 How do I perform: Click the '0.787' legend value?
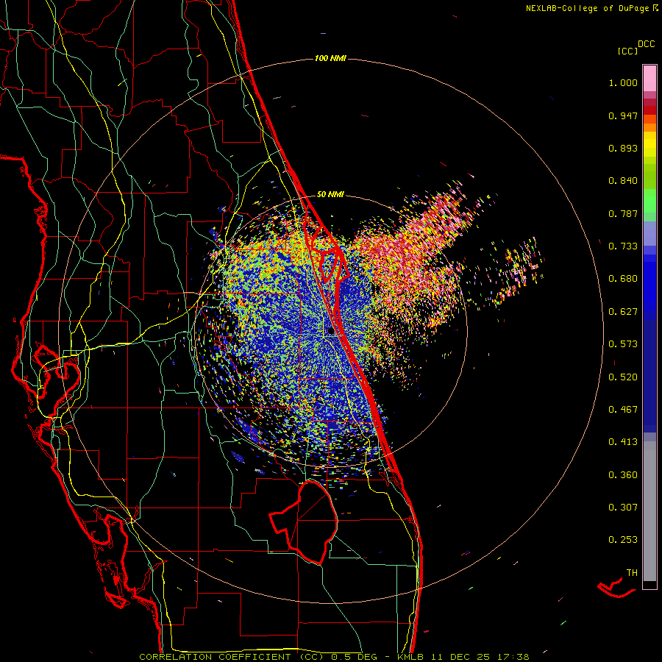point(623,213)
